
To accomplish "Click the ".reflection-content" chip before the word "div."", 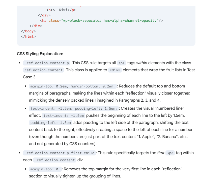I will click(55, 160).
